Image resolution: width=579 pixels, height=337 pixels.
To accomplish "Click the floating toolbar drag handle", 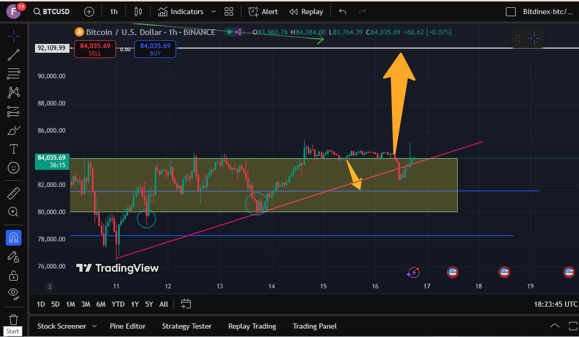I will [518, 38].
